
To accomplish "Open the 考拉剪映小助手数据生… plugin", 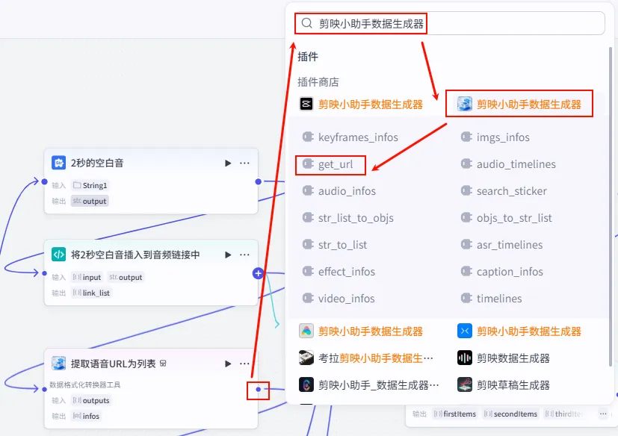I will pyautogui.click(x=366, y=358).
